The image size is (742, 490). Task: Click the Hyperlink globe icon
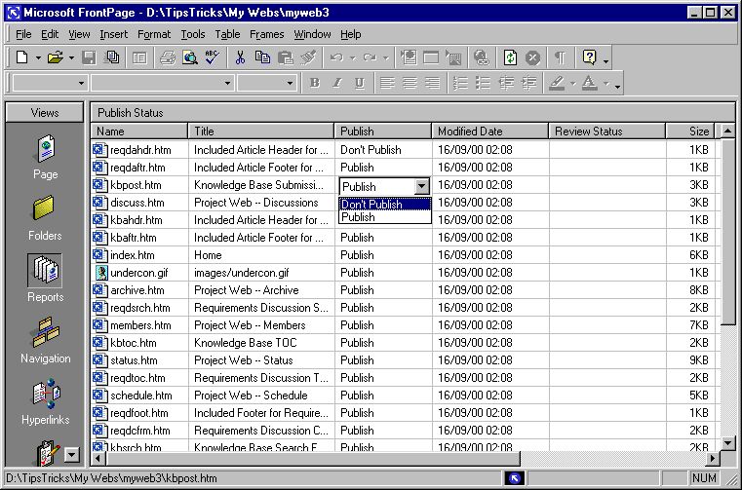482,57
